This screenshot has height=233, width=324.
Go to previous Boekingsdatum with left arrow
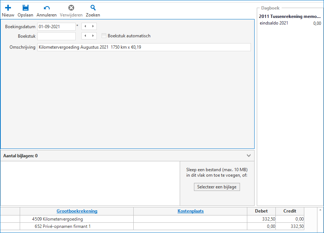click(85, 26)
